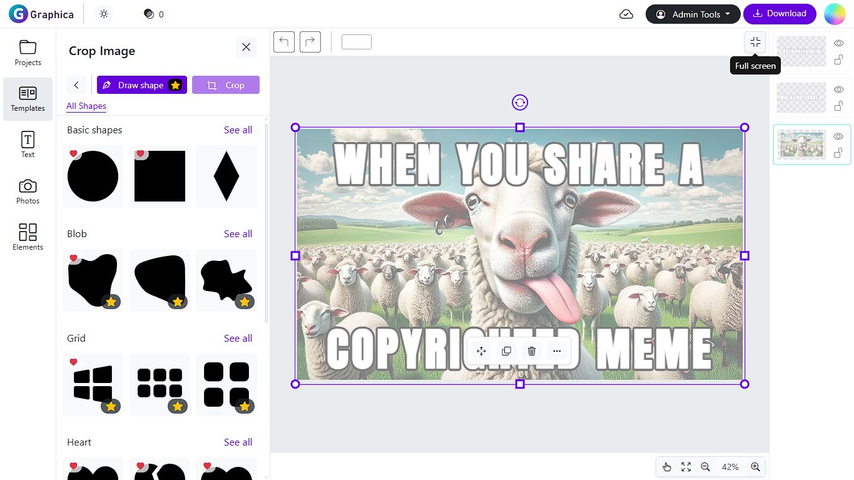See all Basic shapes

pos(238,130)
